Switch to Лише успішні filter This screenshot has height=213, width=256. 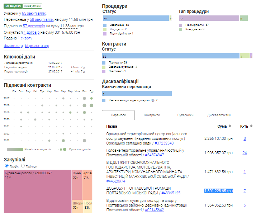[32, 6]
